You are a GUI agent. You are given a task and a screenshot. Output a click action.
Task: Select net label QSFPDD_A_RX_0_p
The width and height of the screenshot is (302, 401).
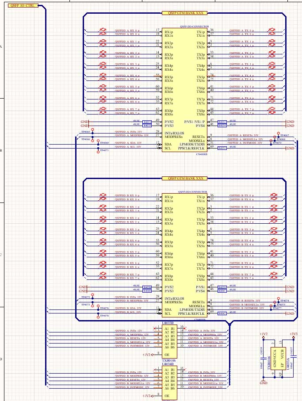[127, 31]
